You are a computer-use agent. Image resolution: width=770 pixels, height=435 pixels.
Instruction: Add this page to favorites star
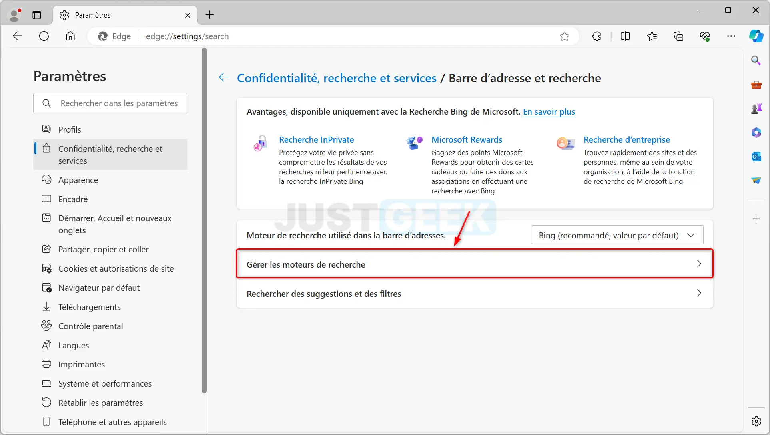tap(564, 36)
